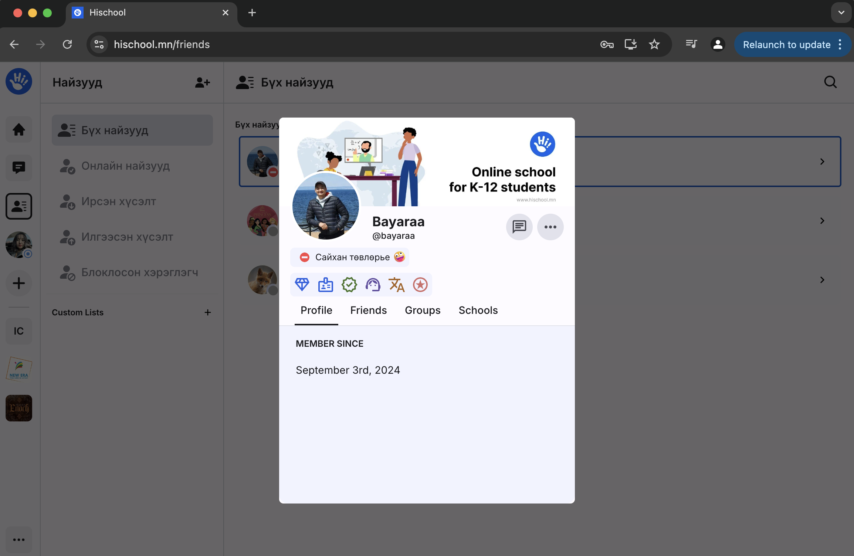Open the three-dot options on Bayaraa's profile

(550, 227)
